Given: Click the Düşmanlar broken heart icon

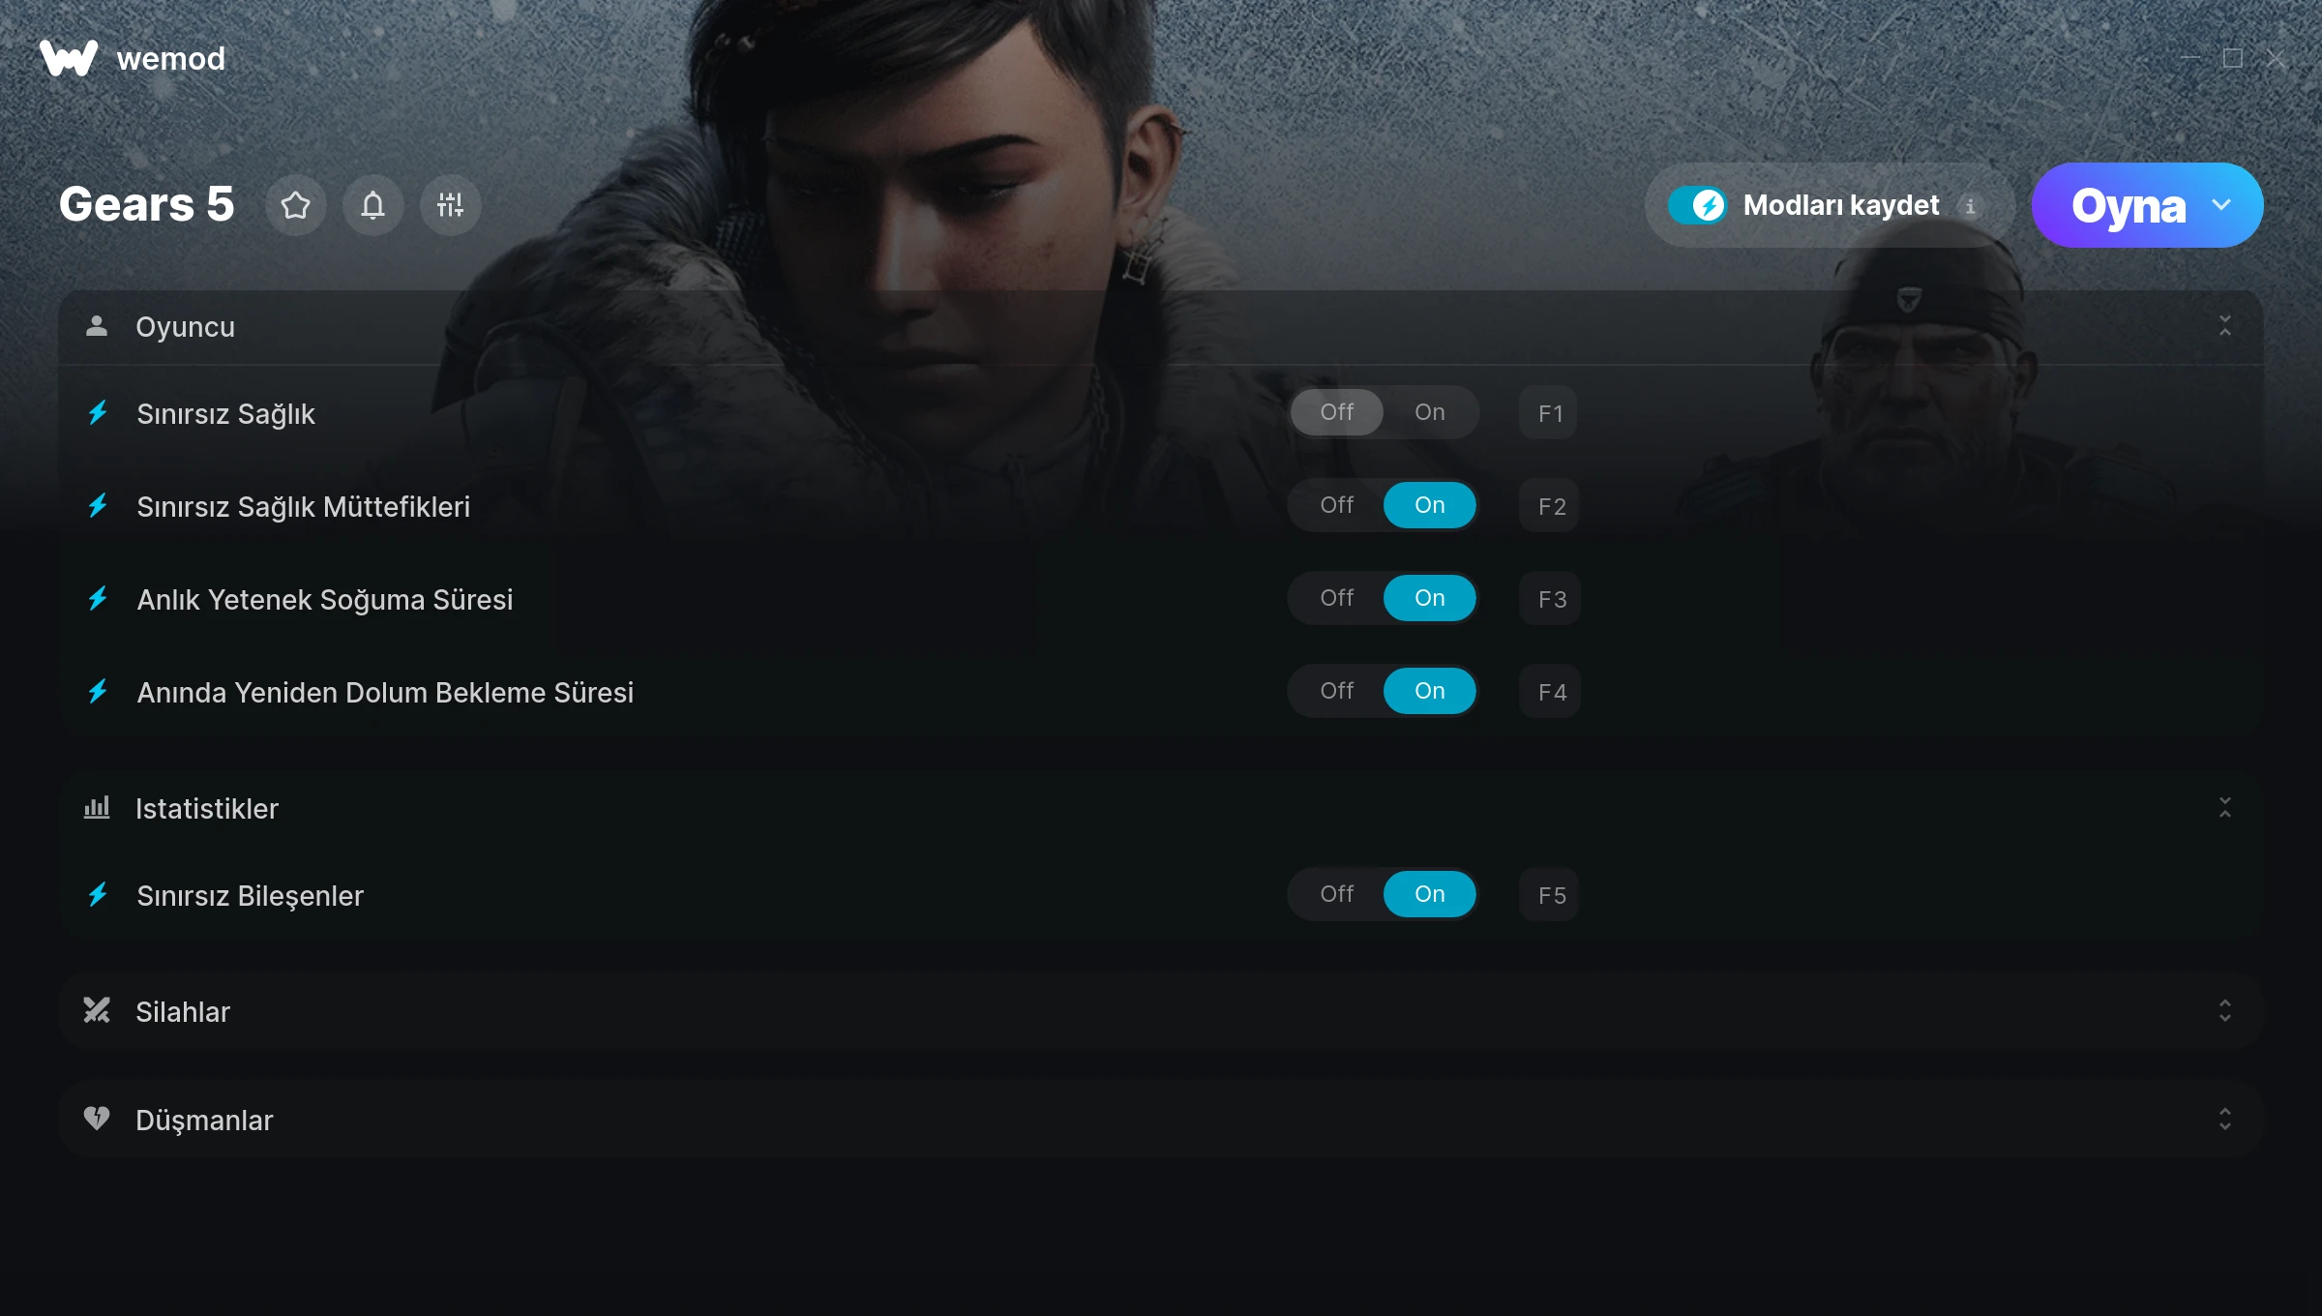Looking at the screenshot, I should click(x=97, y=1120).
